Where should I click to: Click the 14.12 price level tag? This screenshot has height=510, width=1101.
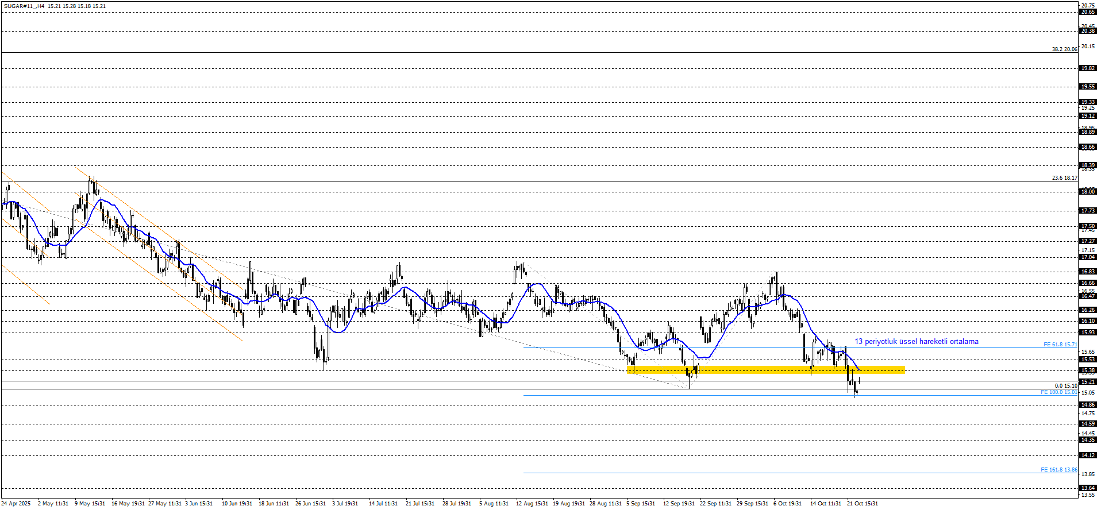click(x=1088, y=455)
